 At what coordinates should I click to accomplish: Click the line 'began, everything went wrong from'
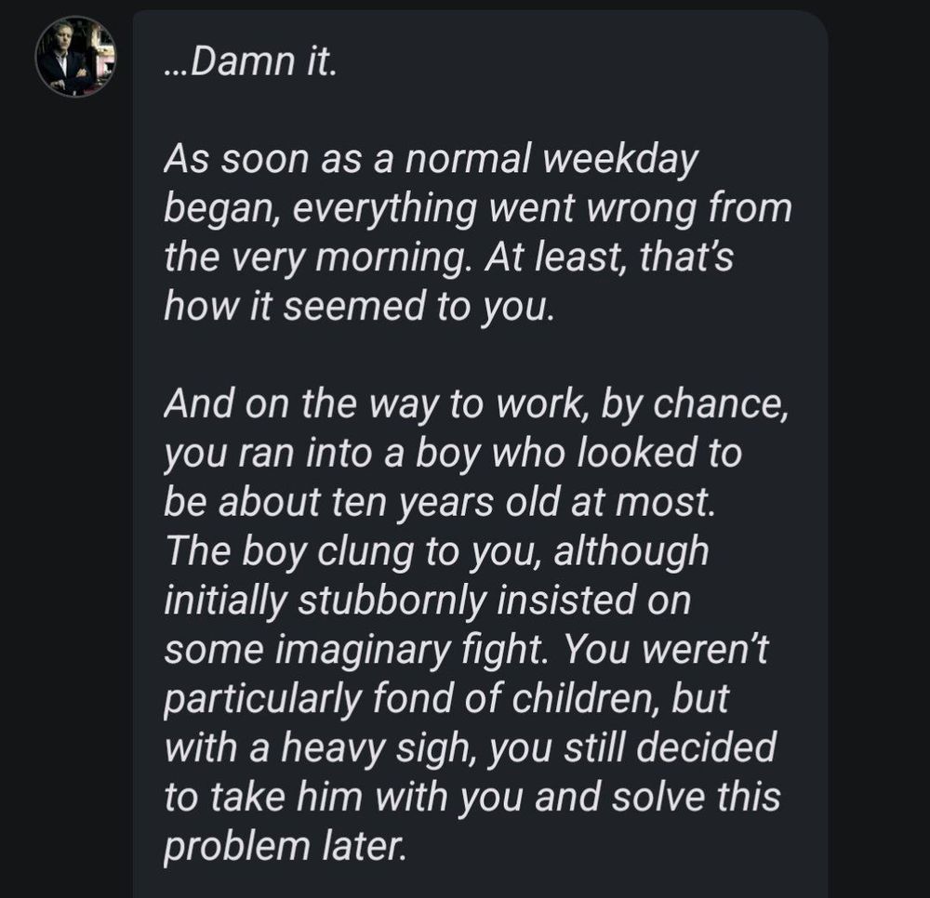(x=477, y=209)
